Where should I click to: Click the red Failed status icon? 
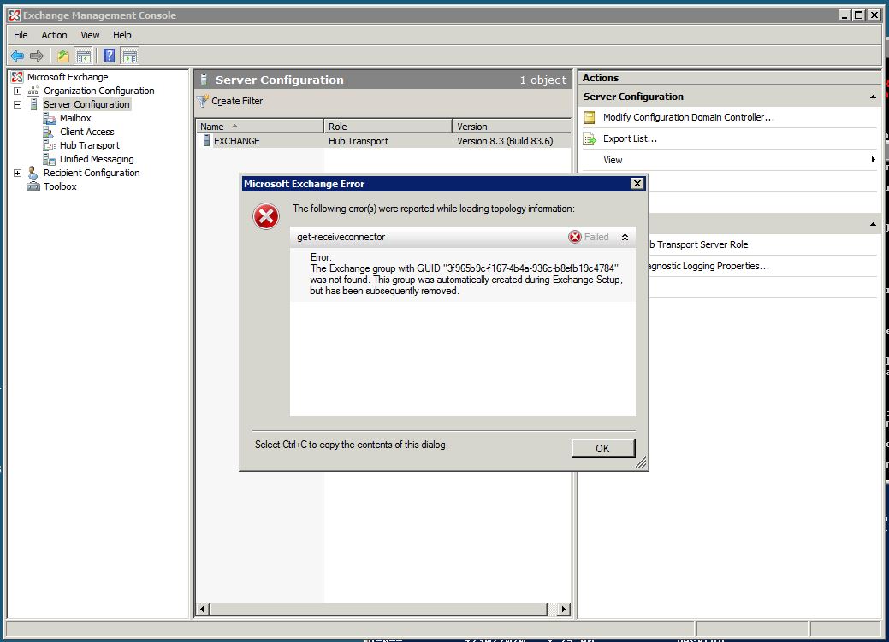(x=575, y=237)
